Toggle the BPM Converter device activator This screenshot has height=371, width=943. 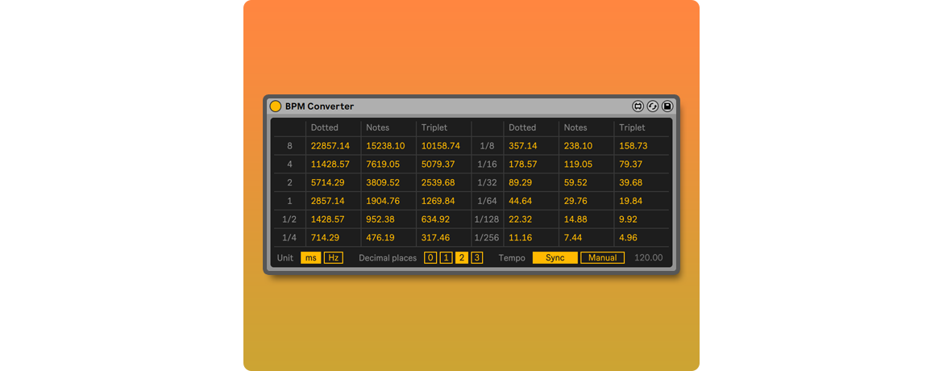pos(276,106)
